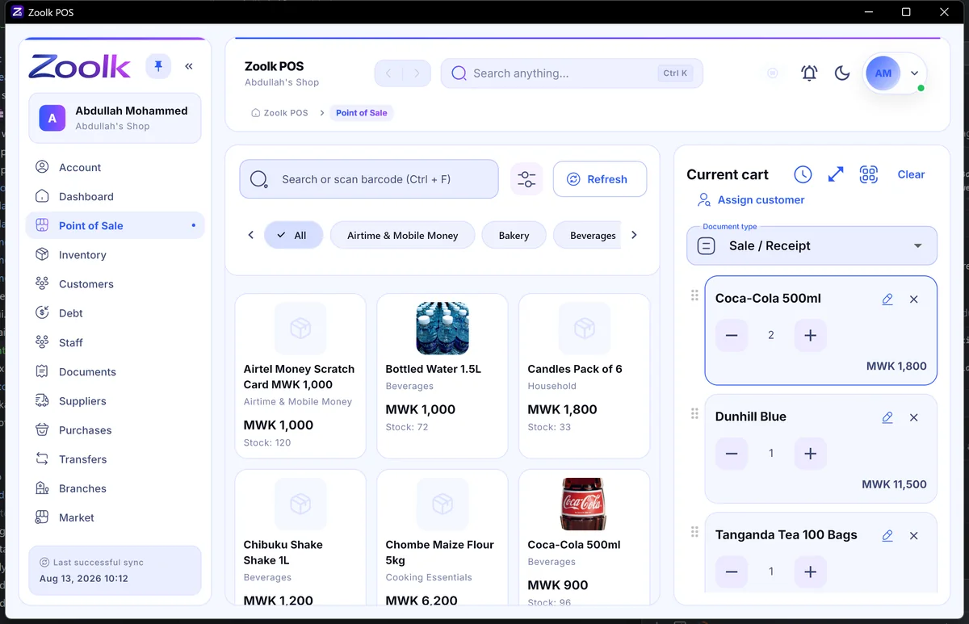969x624 pixels.
Task: Expand the cart with the arrows icon
Action: (x=836, y=174)
